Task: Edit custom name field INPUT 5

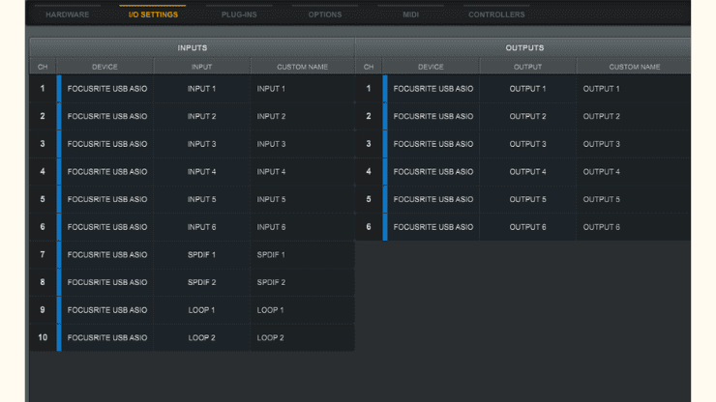Action: (x=303, y=199)
